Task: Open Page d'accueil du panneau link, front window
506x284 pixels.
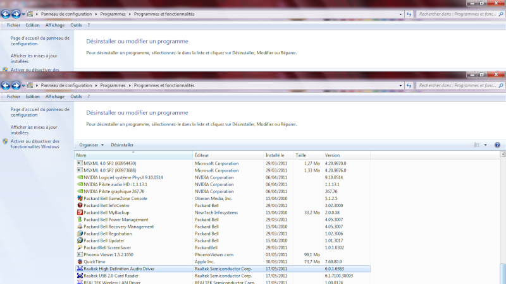Action: coord(40,112)
